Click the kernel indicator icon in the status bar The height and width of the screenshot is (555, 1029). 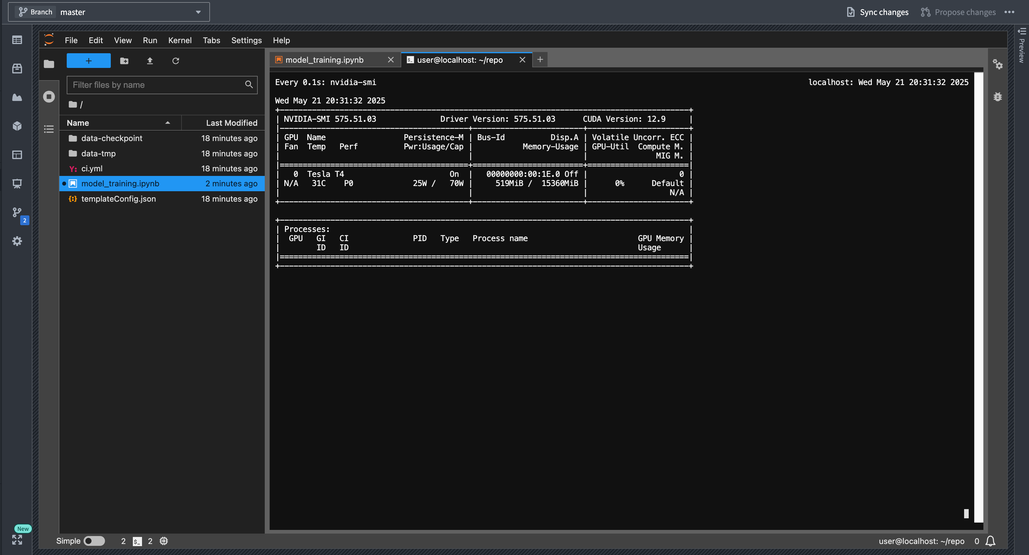pos(164,541)
